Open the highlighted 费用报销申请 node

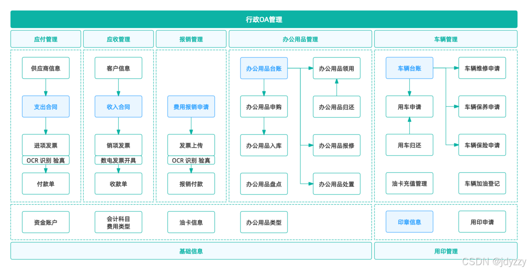click(191, 107)
